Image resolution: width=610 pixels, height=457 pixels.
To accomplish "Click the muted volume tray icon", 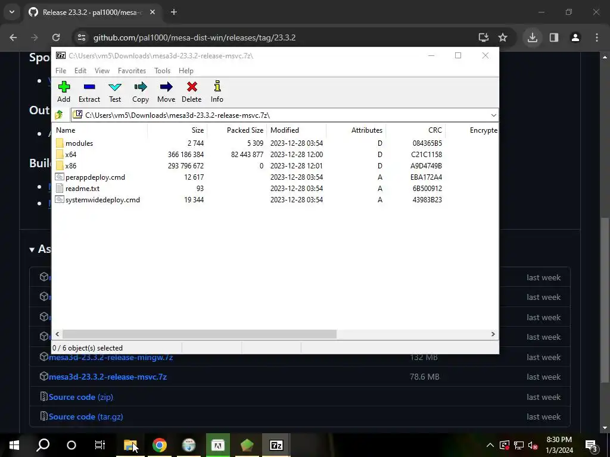I will (533, 445).
